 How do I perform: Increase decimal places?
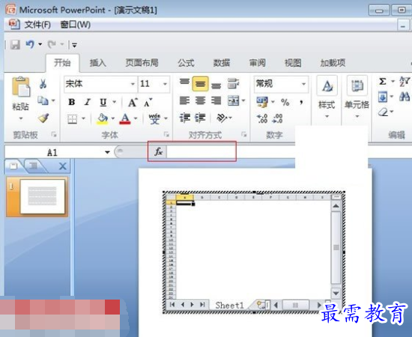(x=262, y=118)
